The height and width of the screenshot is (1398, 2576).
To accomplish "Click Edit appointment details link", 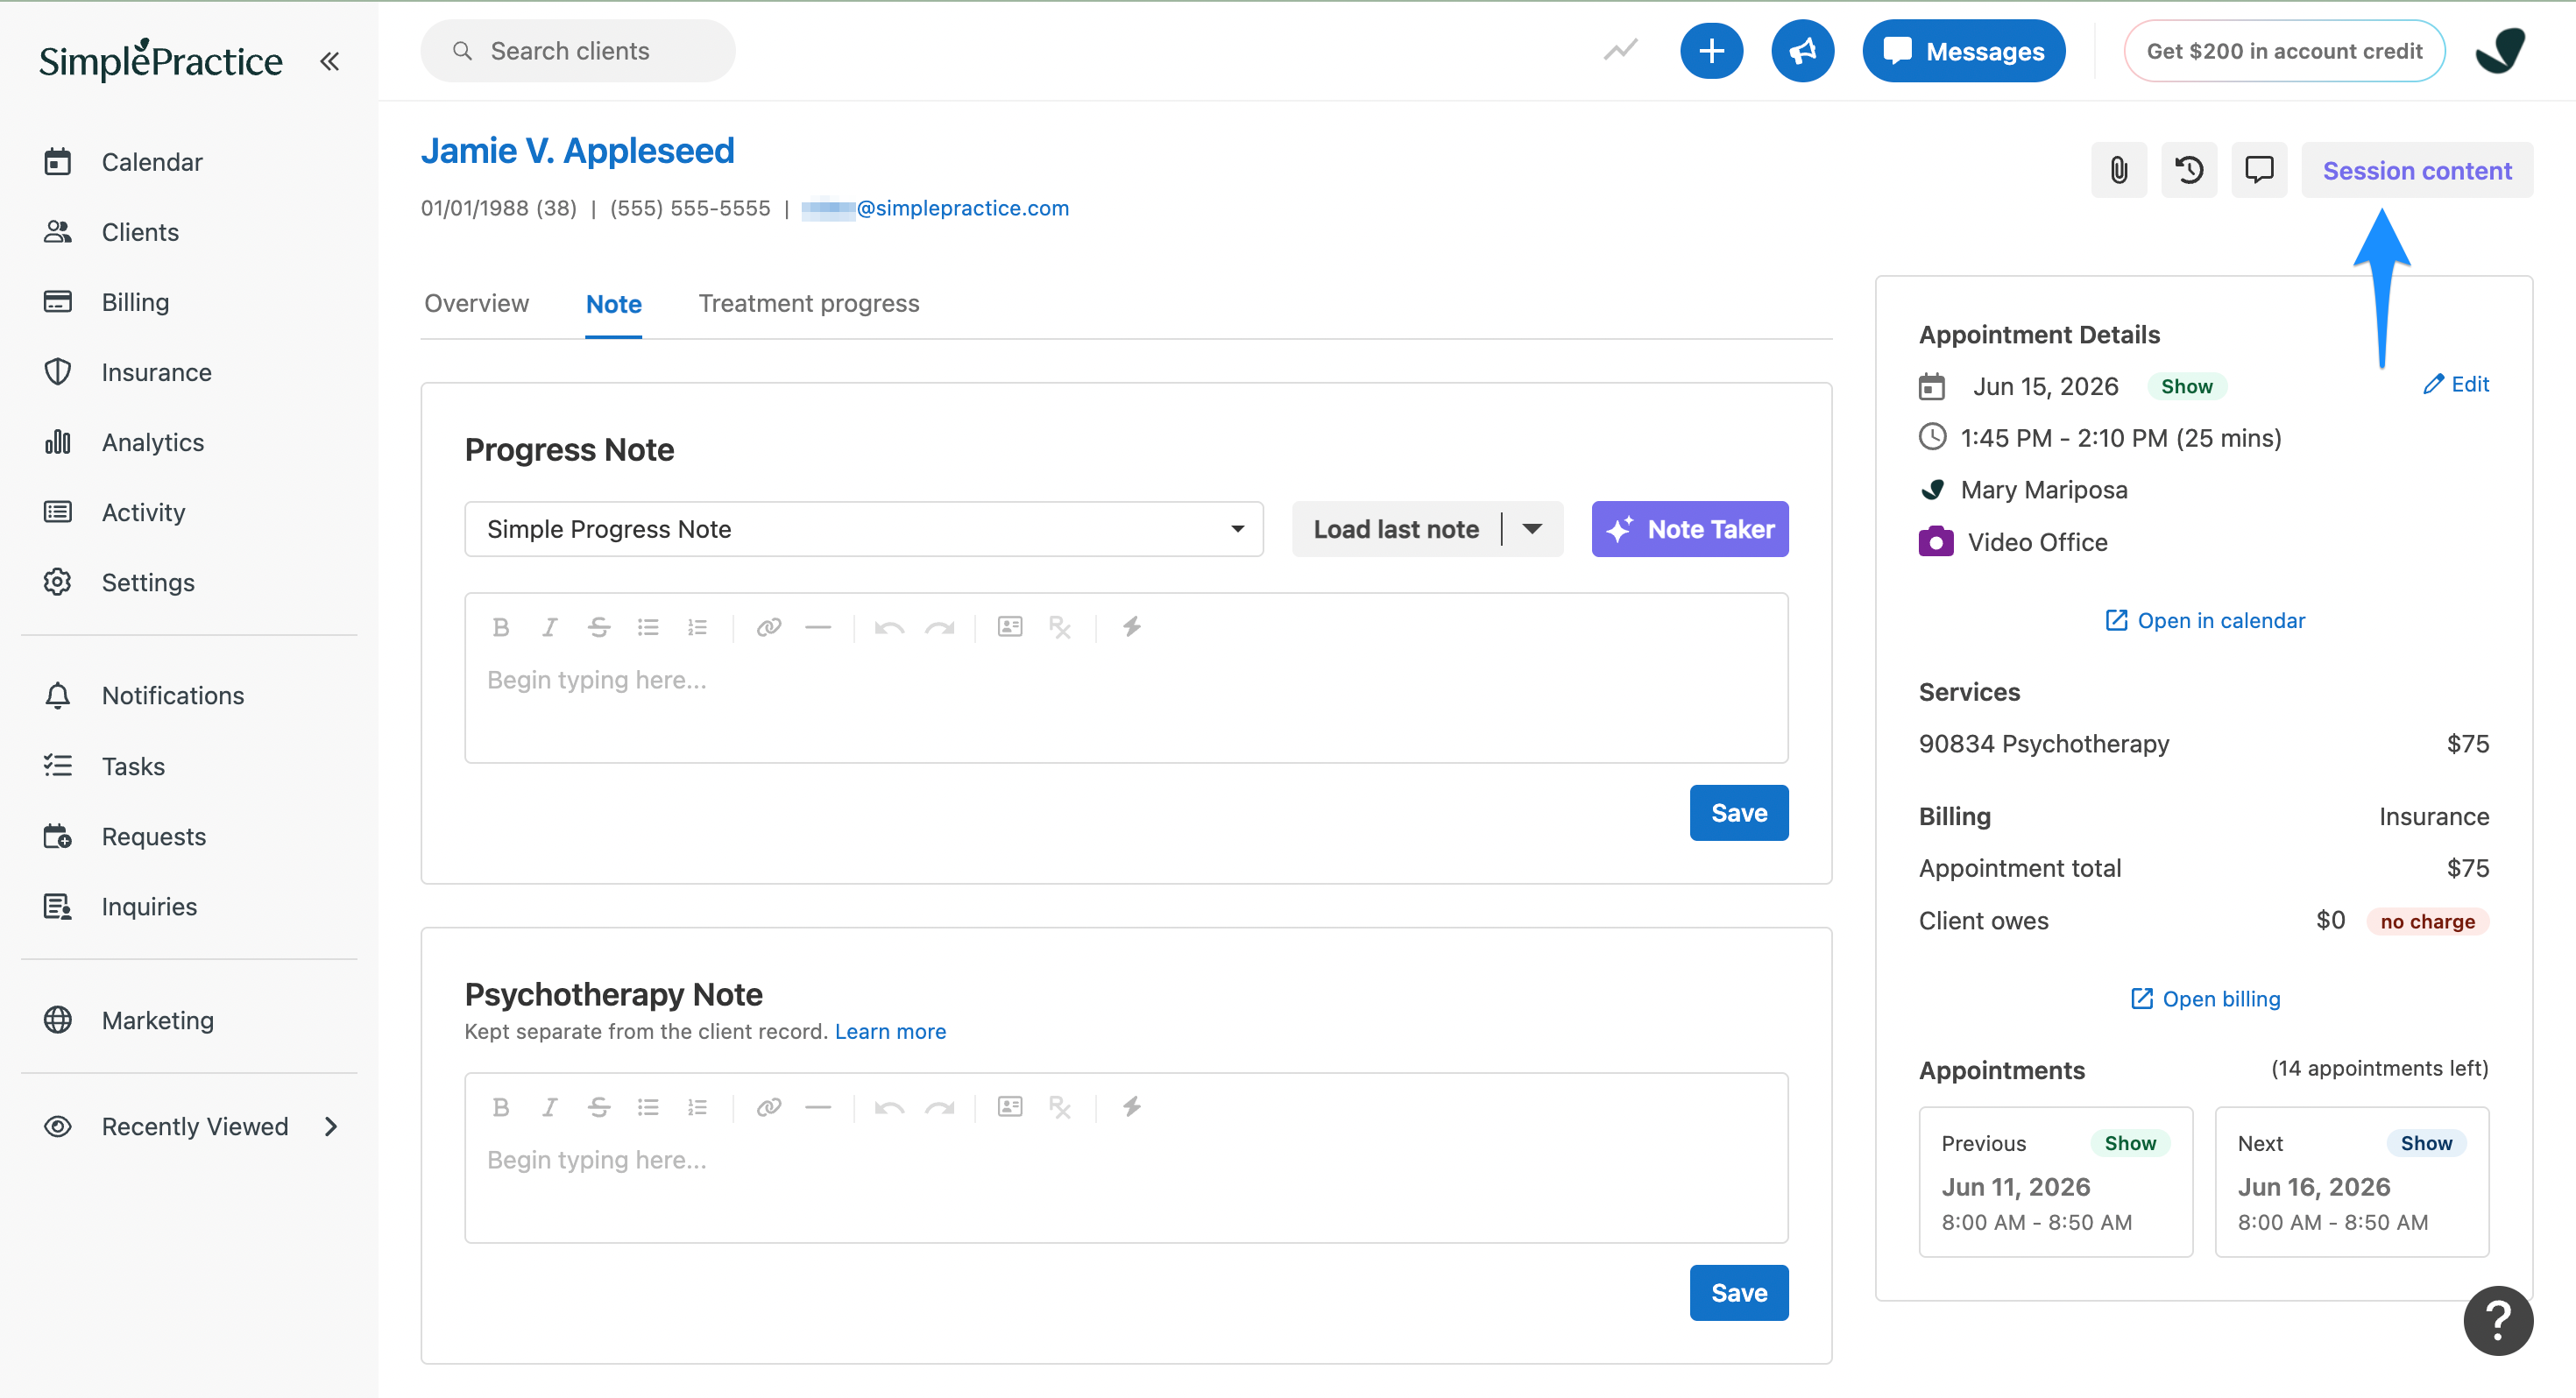I will [x=2455, y=384].
